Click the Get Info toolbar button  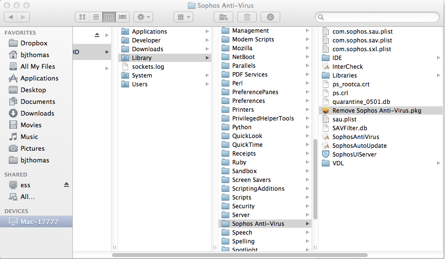point(270,17)
